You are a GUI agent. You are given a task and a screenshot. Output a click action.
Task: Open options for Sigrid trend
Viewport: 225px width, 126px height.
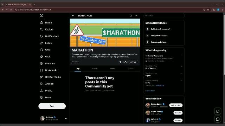(x=181, y=73)
